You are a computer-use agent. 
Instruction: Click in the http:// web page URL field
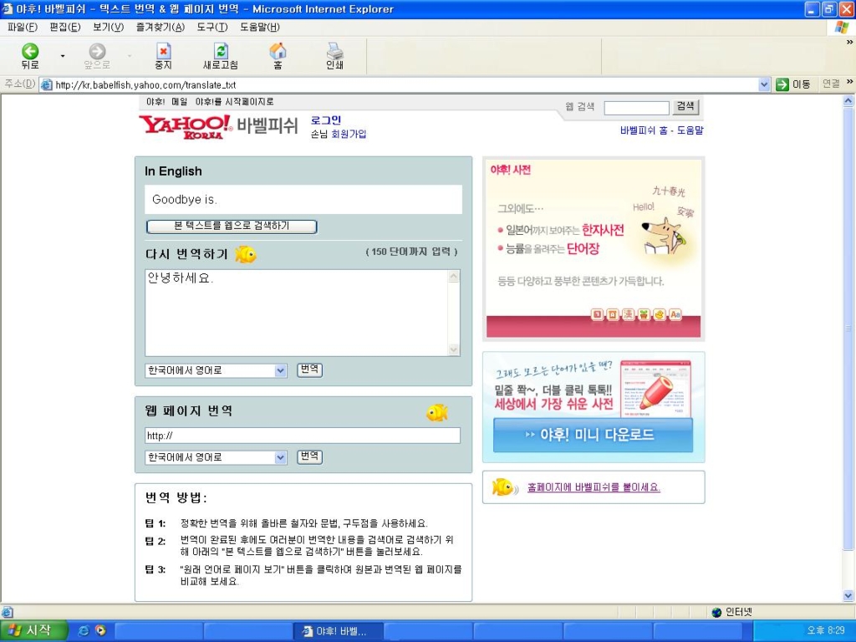tap(303, 436)
